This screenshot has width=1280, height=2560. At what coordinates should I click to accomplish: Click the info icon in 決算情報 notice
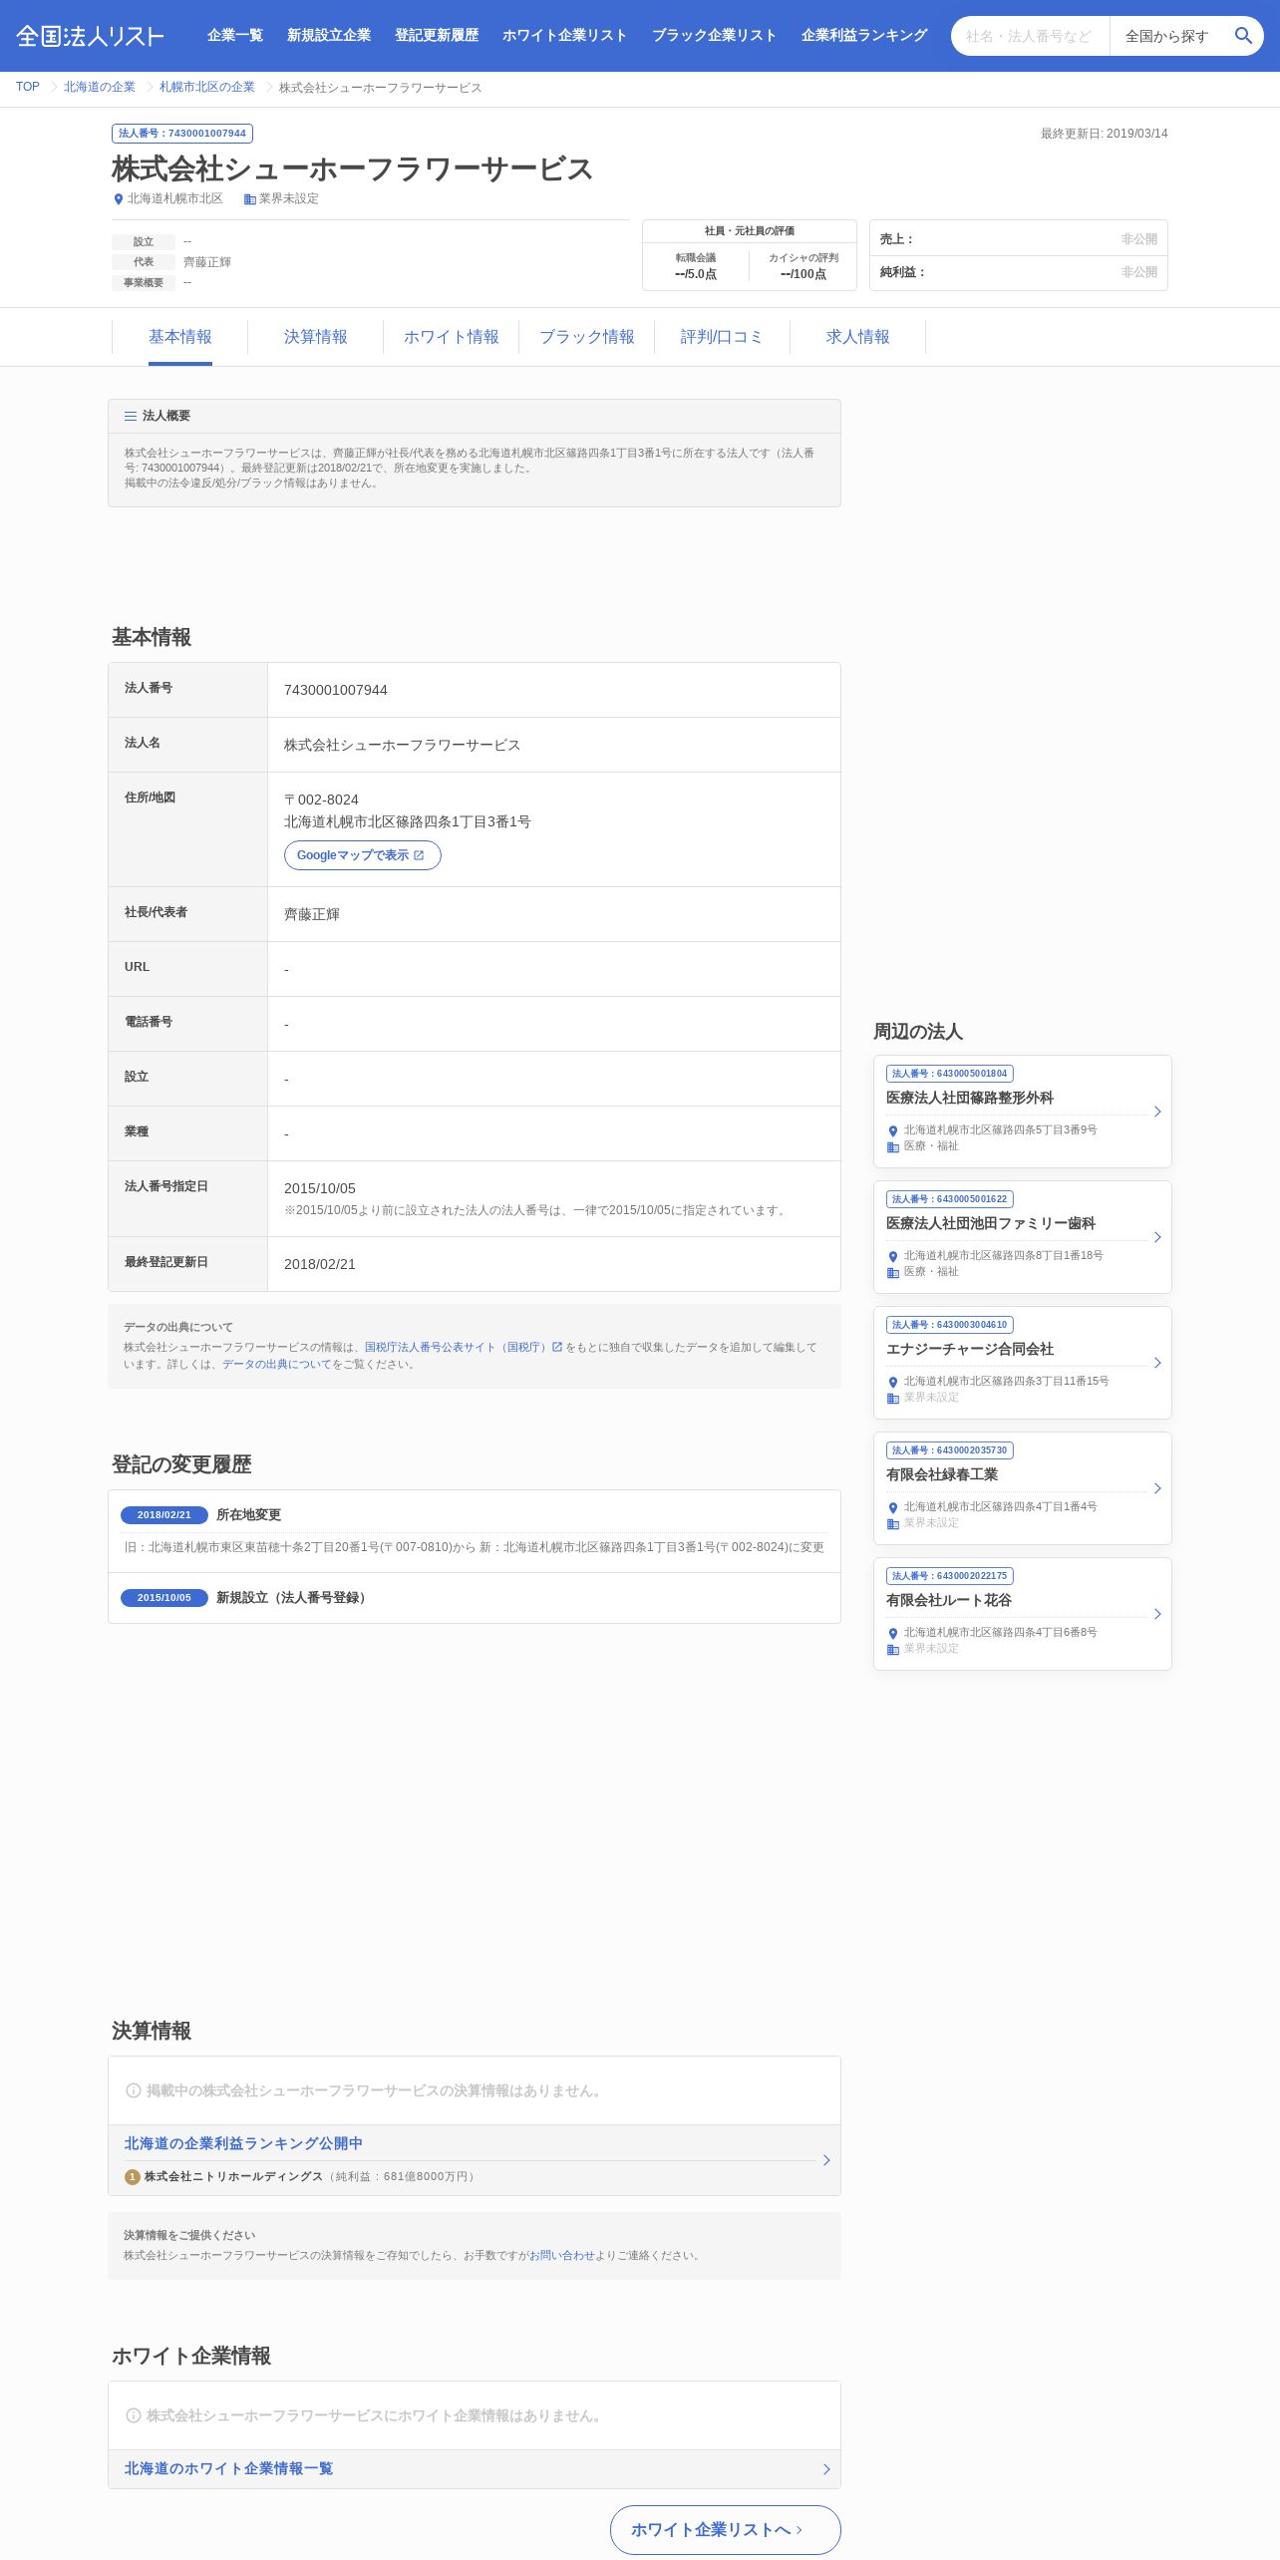click(134, 2090)
